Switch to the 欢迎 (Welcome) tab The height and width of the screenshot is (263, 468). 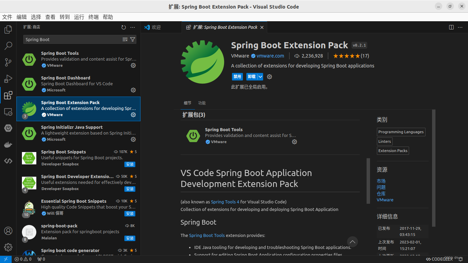[x=161, y=27]
